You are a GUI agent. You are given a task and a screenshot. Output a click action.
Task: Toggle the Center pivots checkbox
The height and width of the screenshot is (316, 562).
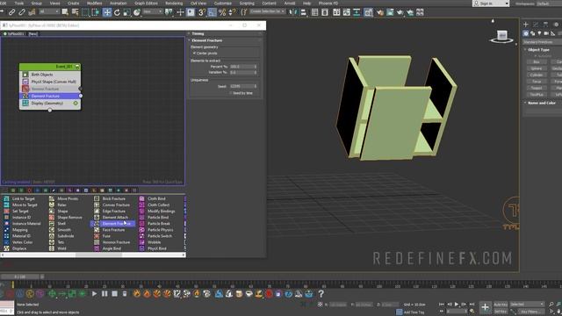pyautogui.click(x=194, y=53)
